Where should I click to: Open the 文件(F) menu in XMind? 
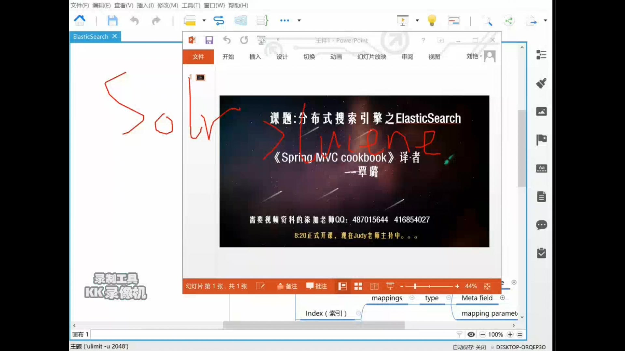pos(80,5)
